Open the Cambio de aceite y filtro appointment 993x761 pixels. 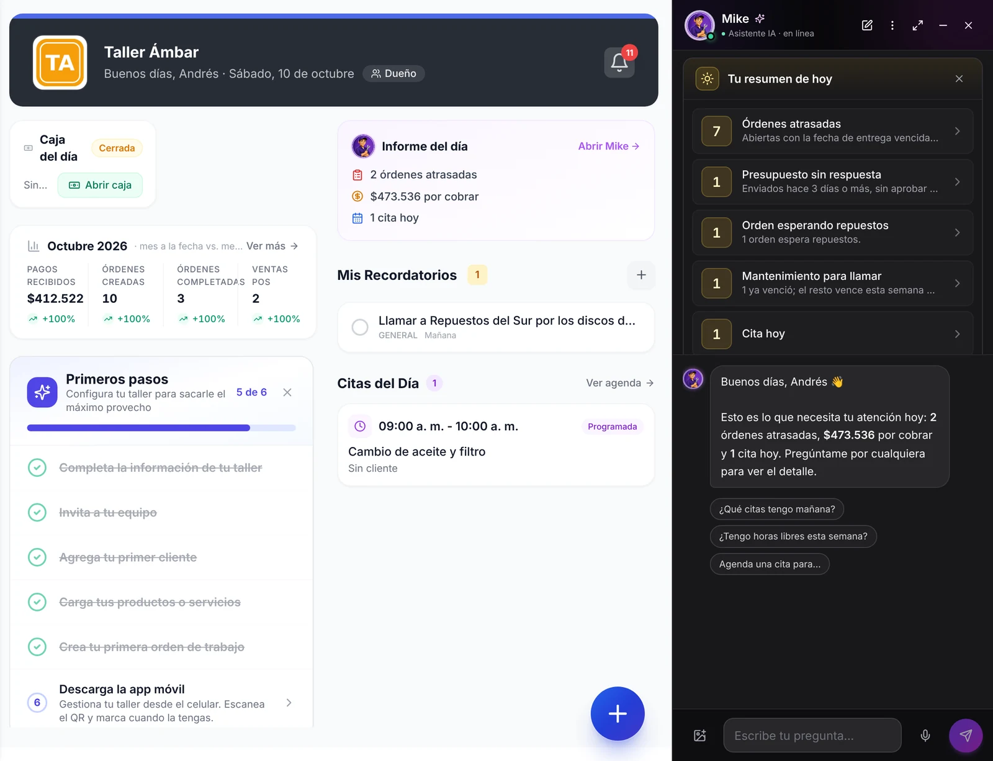point(496,445)
